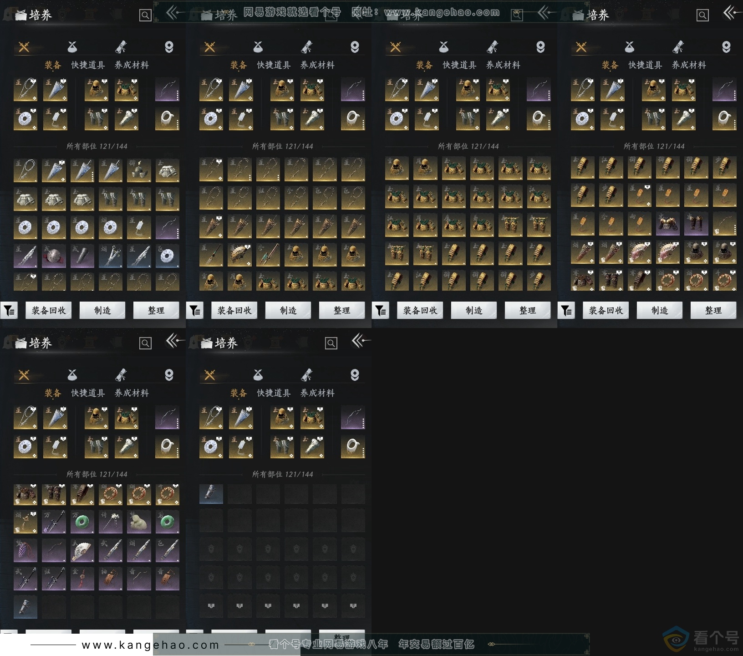Image resolution: width=743 pixels, height=656 pixels.
Task: Open the filter icon beside 装备回收 in the top-left panel
Action: [9, 311]
